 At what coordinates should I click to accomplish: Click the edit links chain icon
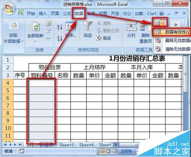[x=49, y=38]
